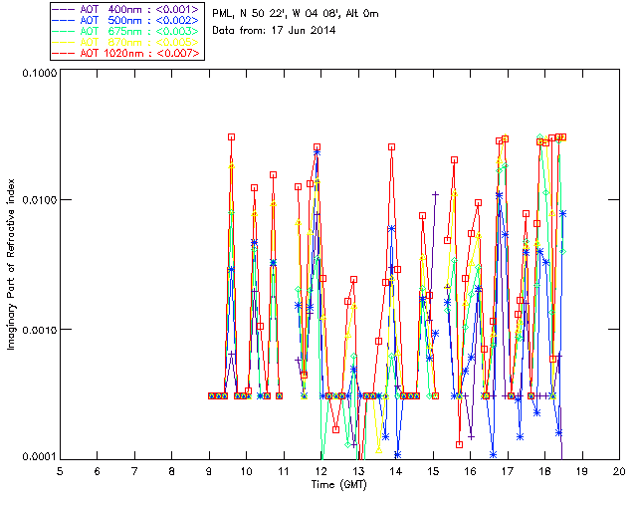
Task: Click the 0.0010 y-axis tick label
Action: [37, 329]
